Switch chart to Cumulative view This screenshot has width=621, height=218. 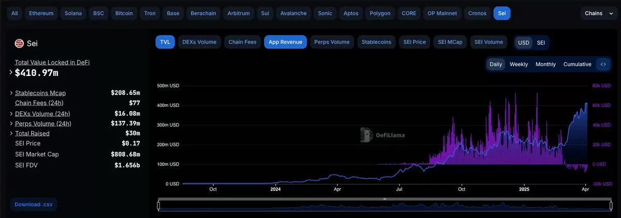click(577, 64)
